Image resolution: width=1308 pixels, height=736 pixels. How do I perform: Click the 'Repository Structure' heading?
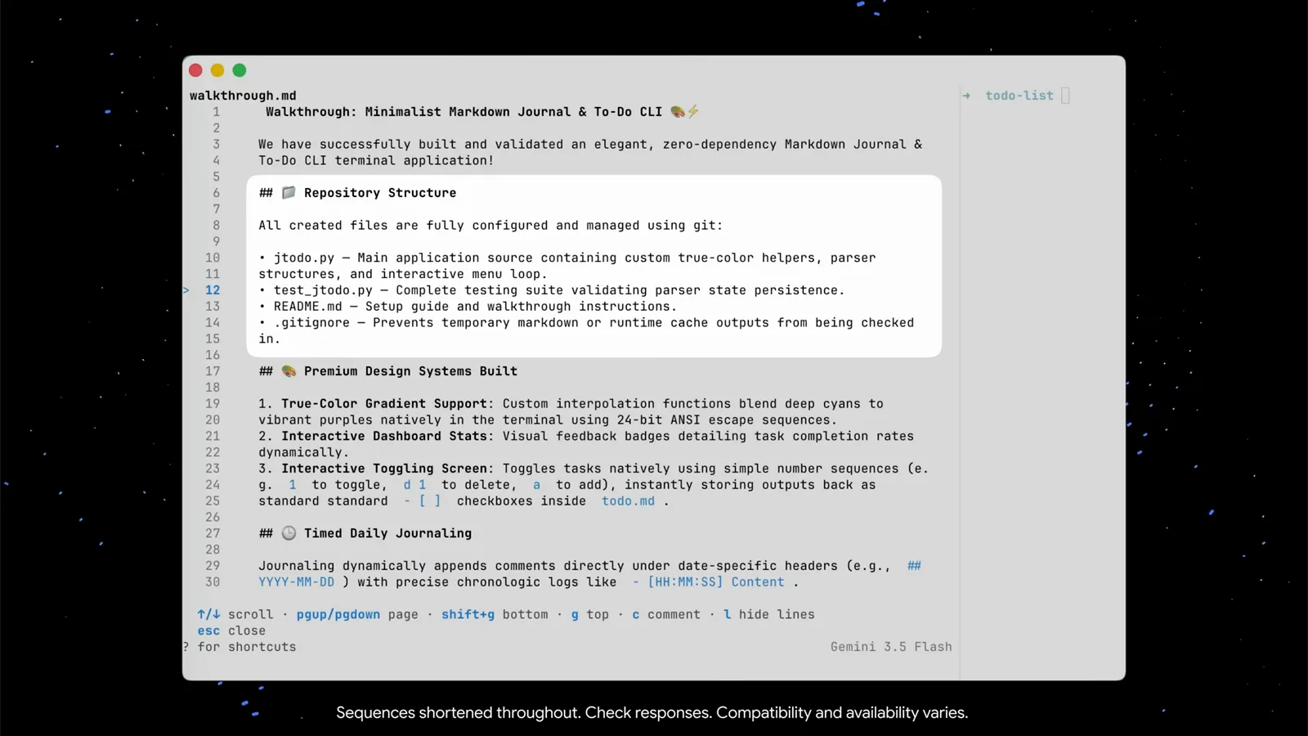pos(380,193)
